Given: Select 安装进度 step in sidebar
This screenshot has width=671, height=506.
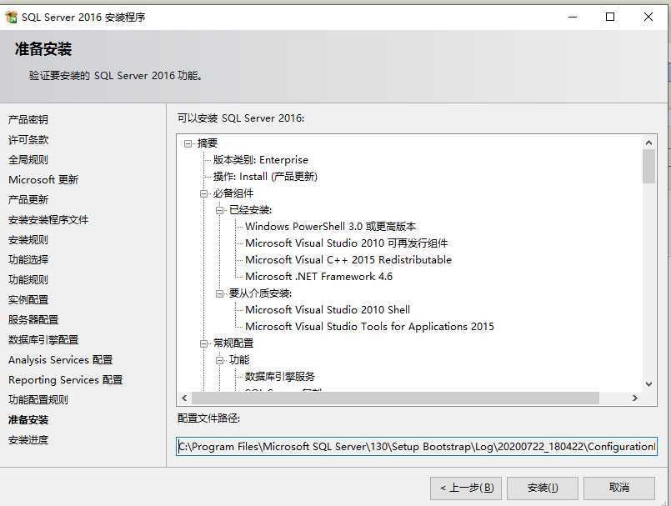Looking at the screenshot, I should (x=28, y=440).
